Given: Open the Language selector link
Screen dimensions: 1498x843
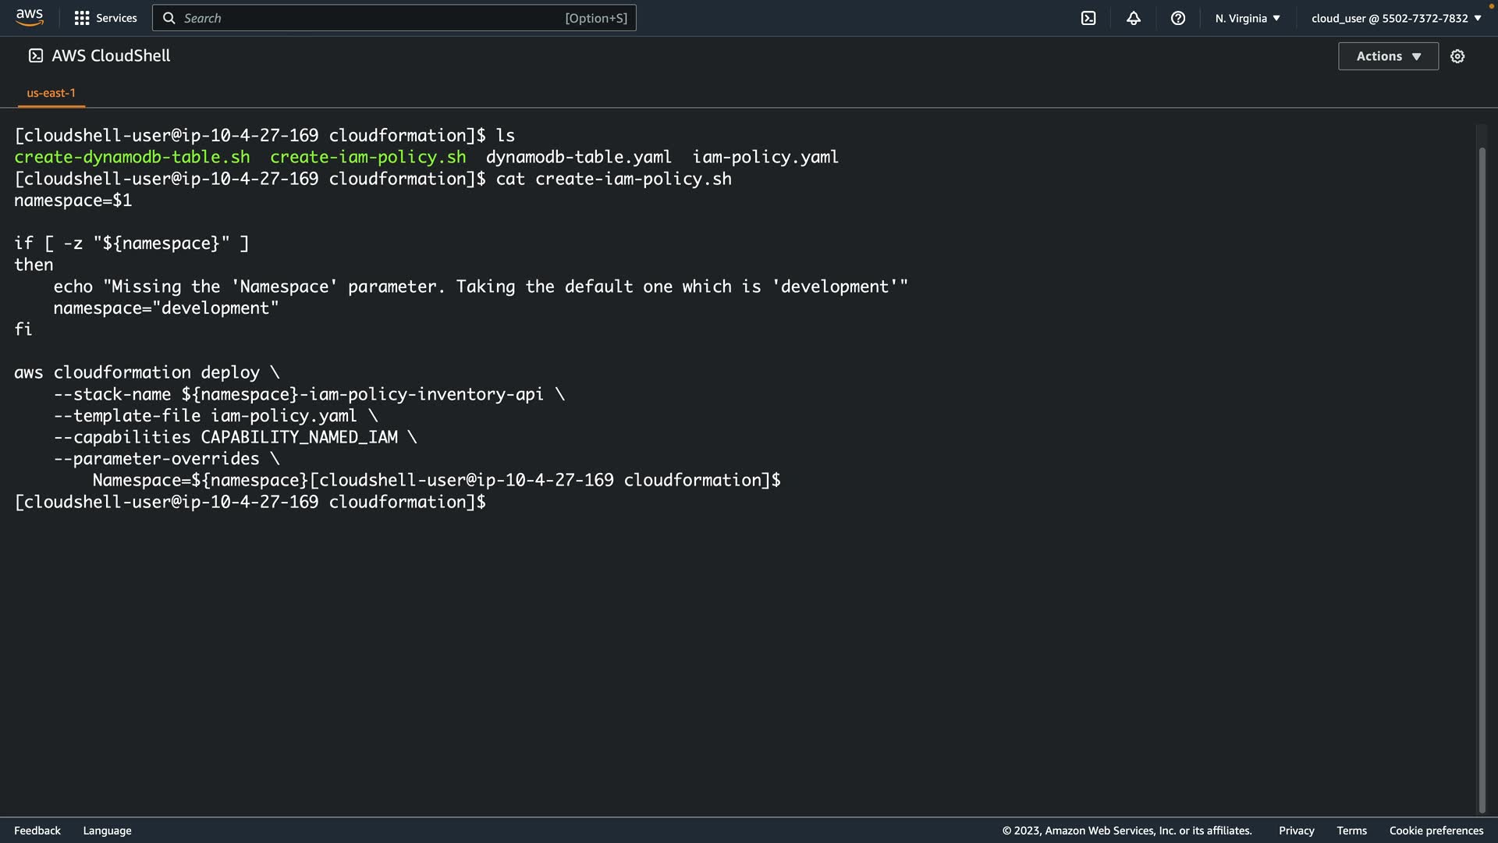Looking at the screenshot, I should [x=107, y=831].
